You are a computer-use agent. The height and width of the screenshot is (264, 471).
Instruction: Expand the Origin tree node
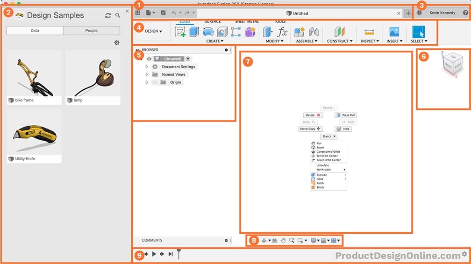pos(147,82)
